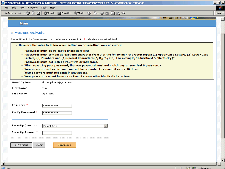Viewport: 225px width, 169px height.
Task: Click the Account Activation heading bullet icon
Action: 12,33
